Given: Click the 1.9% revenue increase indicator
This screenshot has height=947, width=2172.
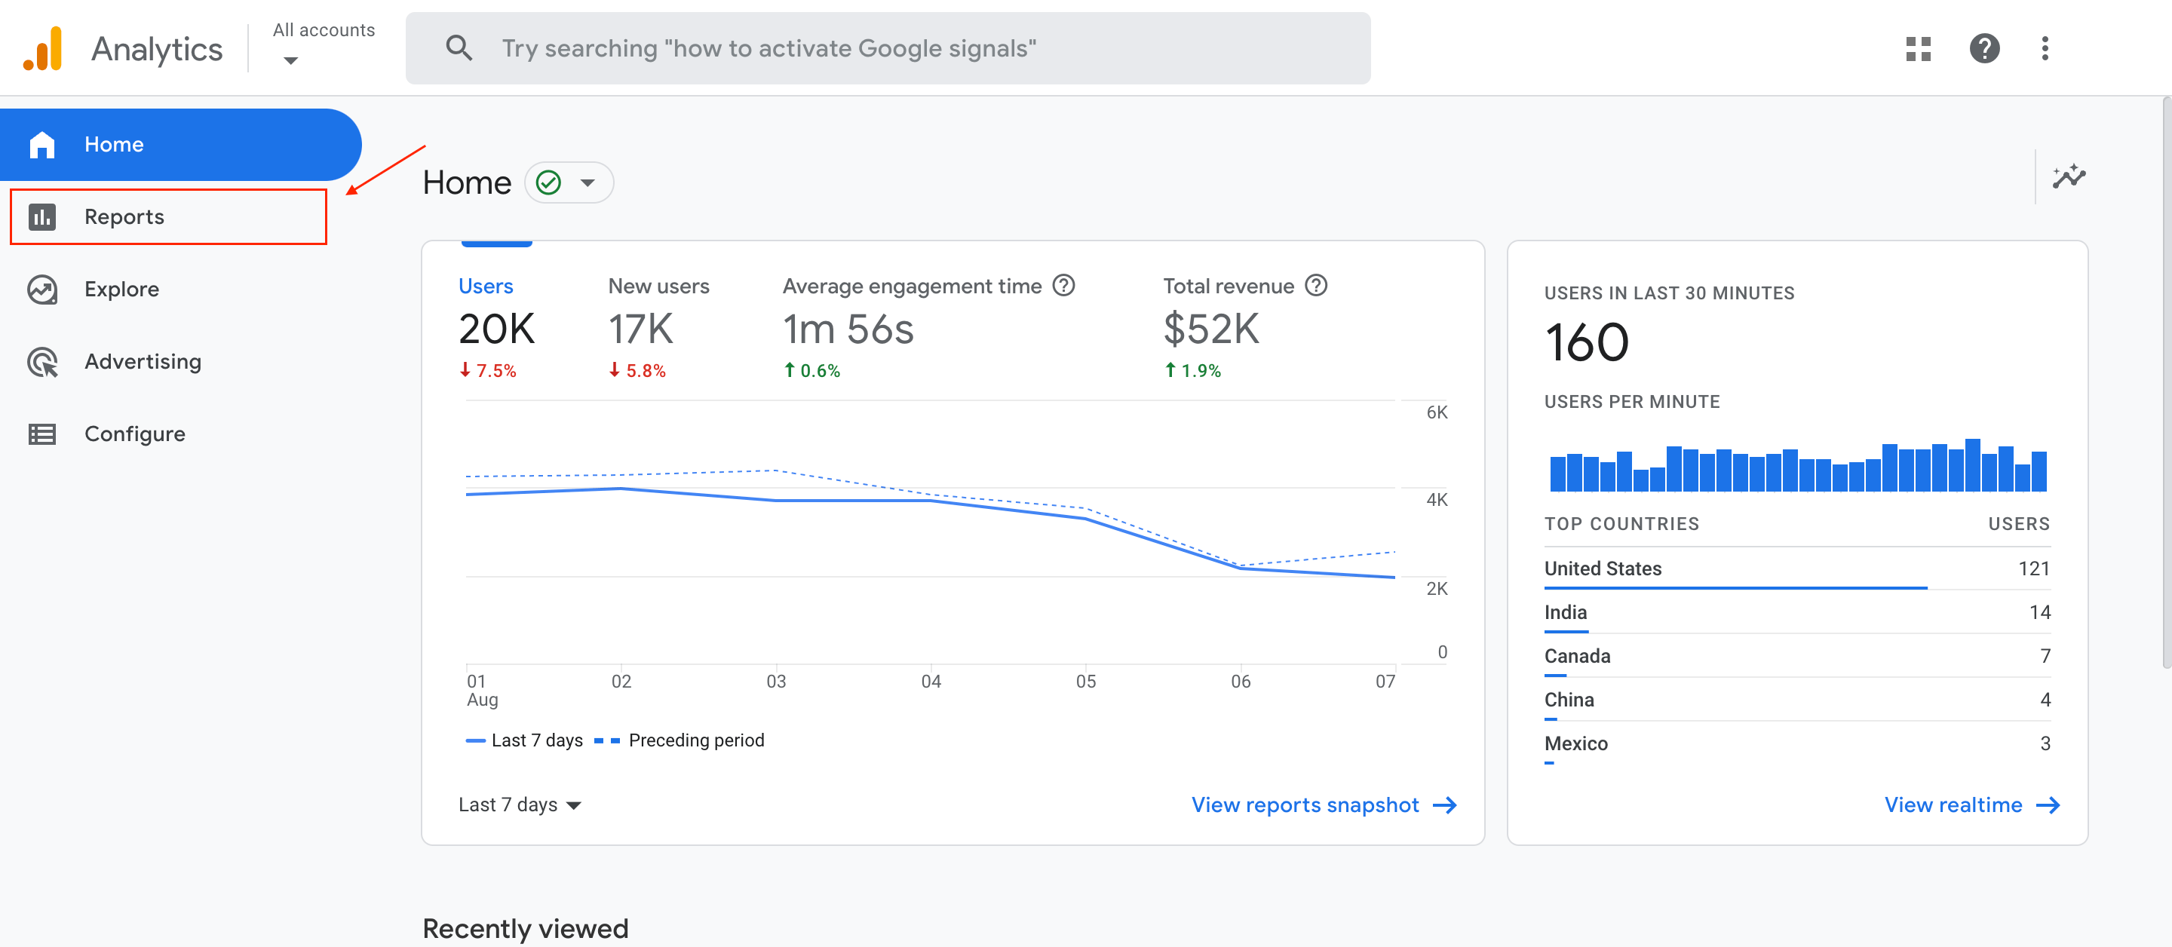Looking at the screenshot, I should (1192, 370).
